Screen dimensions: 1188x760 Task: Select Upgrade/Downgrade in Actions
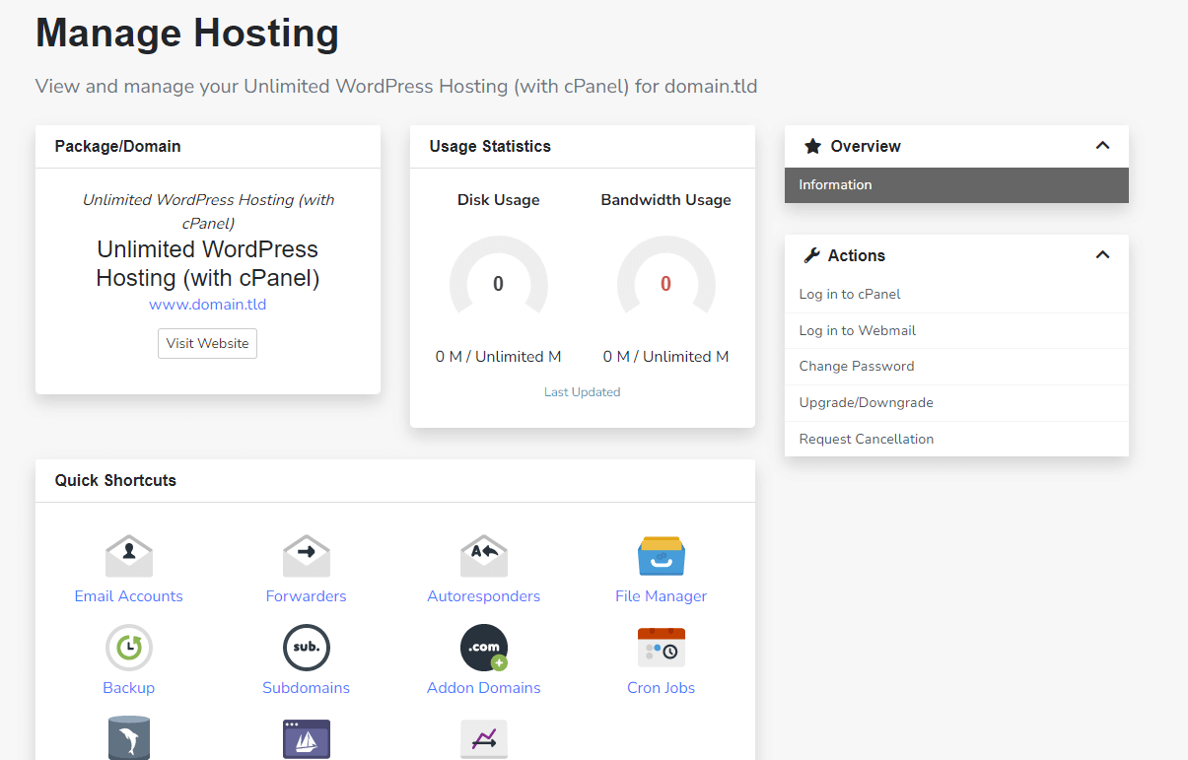(x=956, y=403)
